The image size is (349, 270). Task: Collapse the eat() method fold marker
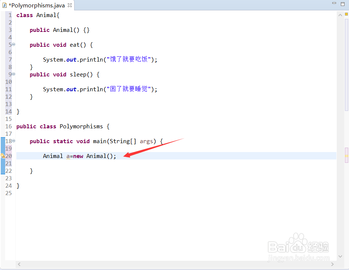coord(13,44)
